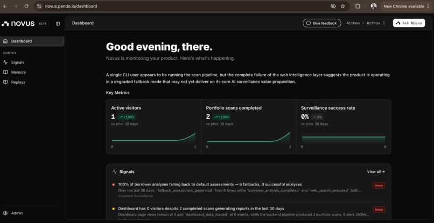Select Dashboard in the sidebar
This screenshot has width=434, height=223.
pyautogui.click(x=32, y=41)
